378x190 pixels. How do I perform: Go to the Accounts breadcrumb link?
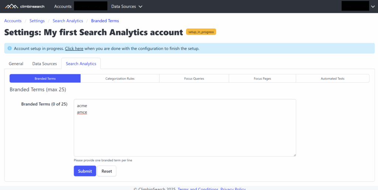pos(13,21)
